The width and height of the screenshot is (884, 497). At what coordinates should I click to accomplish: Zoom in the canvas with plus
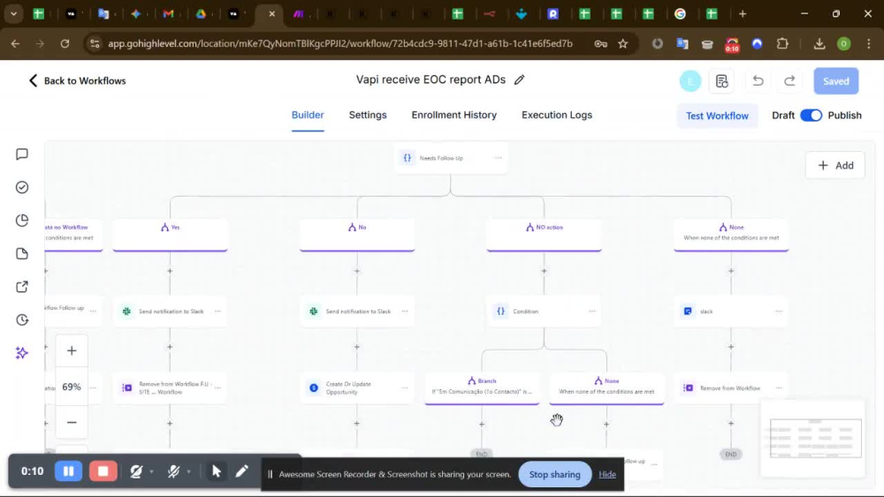tap(72, 351)
